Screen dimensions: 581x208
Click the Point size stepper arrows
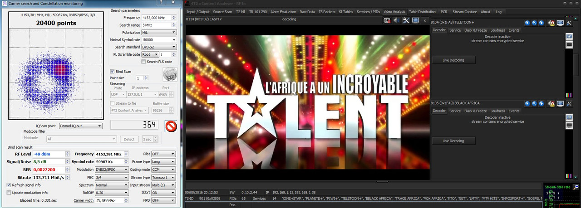(146, 78)
